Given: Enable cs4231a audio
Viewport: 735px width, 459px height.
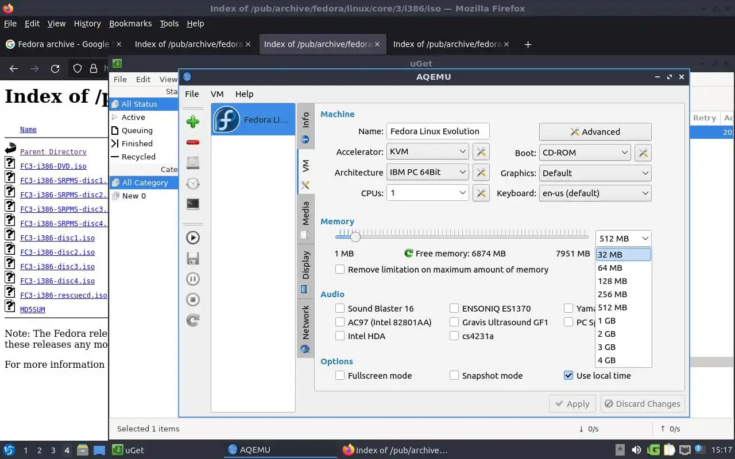Looking at the screenshot, I should click(454, 336).
